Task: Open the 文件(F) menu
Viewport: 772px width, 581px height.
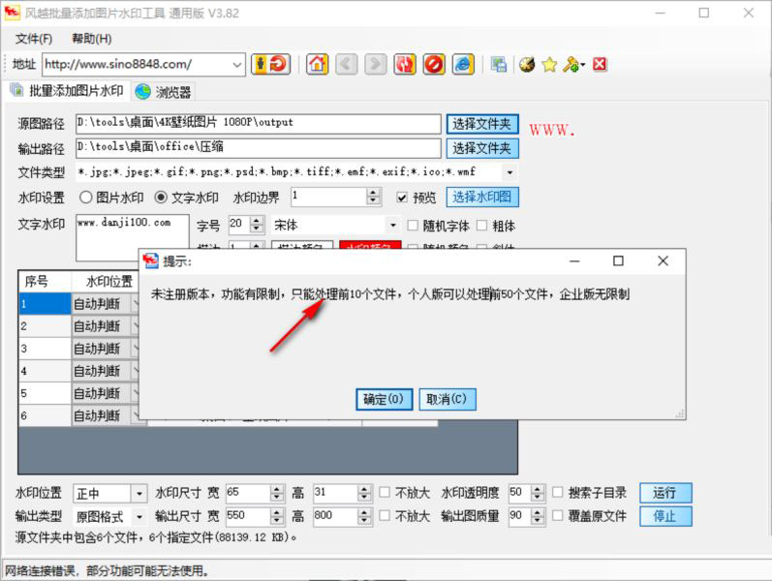Action: [34, 39]
